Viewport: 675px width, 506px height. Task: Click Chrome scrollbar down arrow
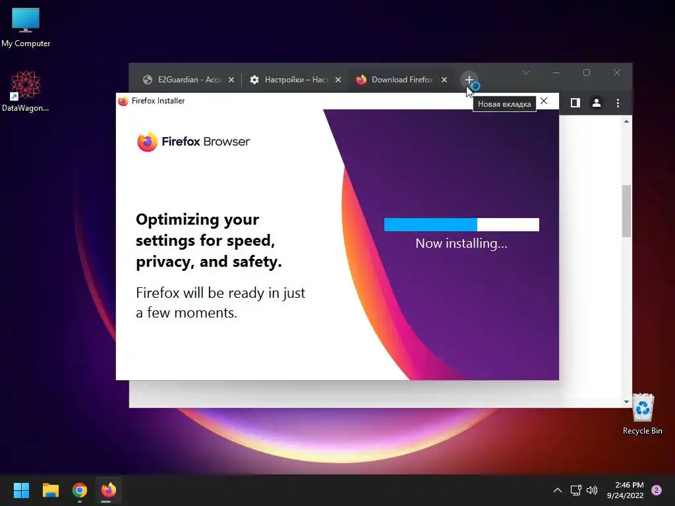tap(626, 402)
